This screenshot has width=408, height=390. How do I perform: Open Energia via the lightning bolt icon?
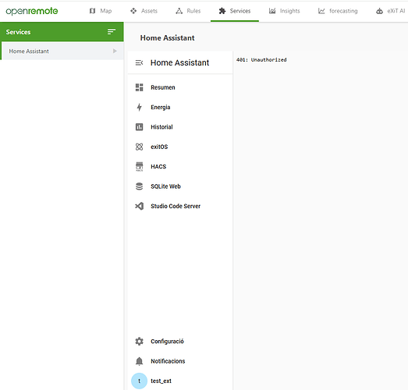(139, 107)
